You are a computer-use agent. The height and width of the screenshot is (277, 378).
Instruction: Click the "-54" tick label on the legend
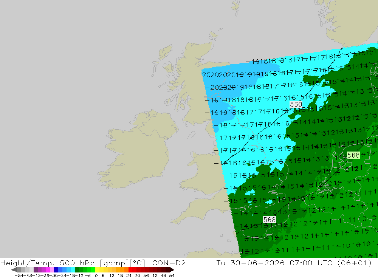click(19, 275)
